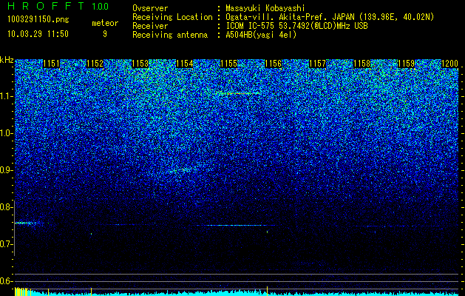Click the 1156 time marker

pos(273,64)
